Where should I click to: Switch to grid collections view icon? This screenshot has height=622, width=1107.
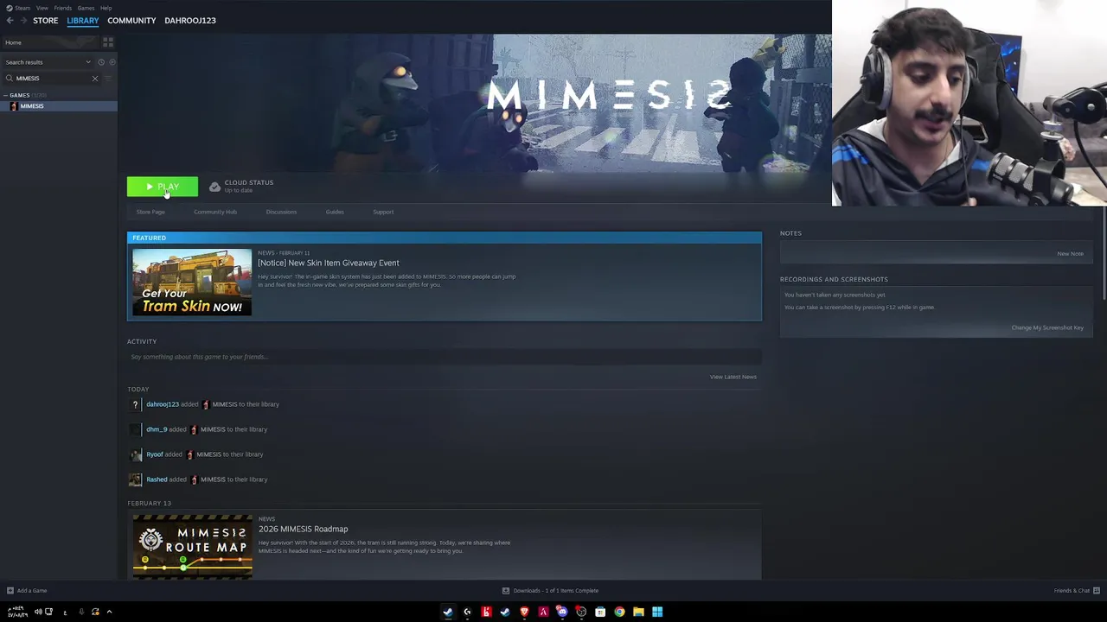[x=108, y=42]
